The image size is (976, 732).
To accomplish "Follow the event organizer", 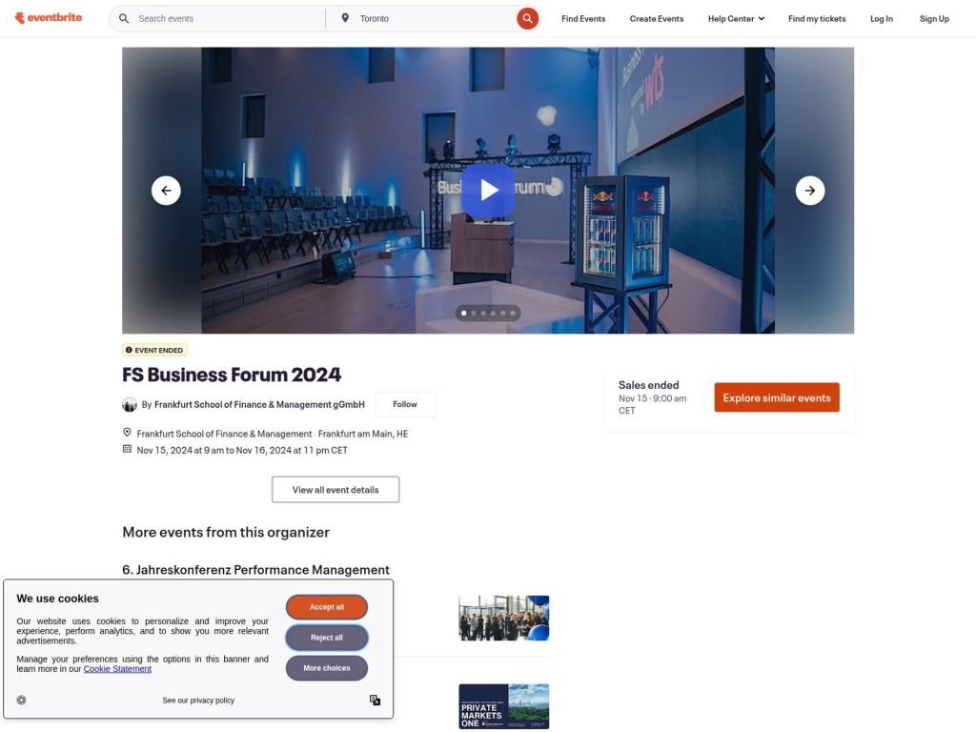I will 404,403.
